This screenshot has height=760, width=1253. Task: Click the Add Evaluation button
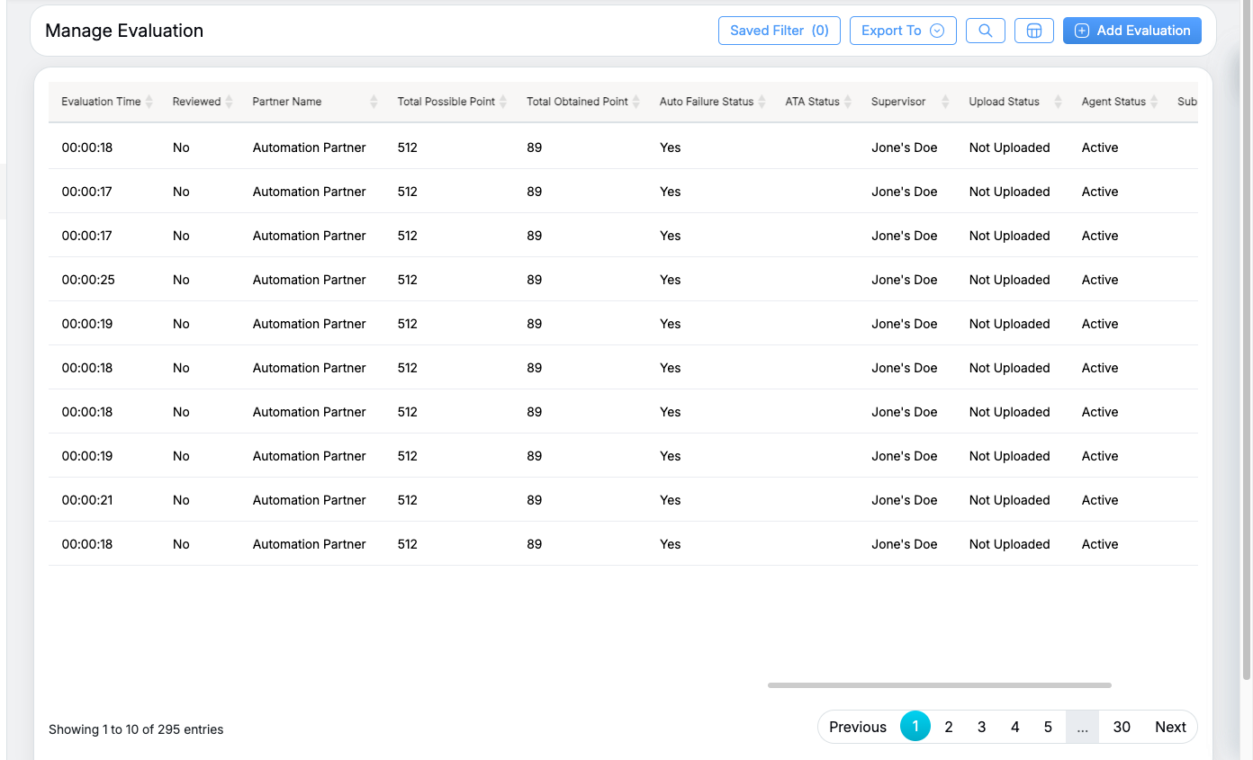(1131, 31)
